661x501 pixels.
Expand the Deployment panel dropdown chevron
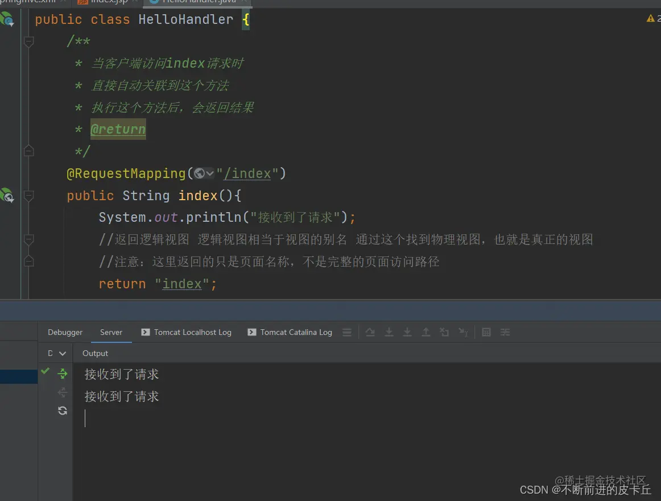pyautogui.click(x=63, y=354)
